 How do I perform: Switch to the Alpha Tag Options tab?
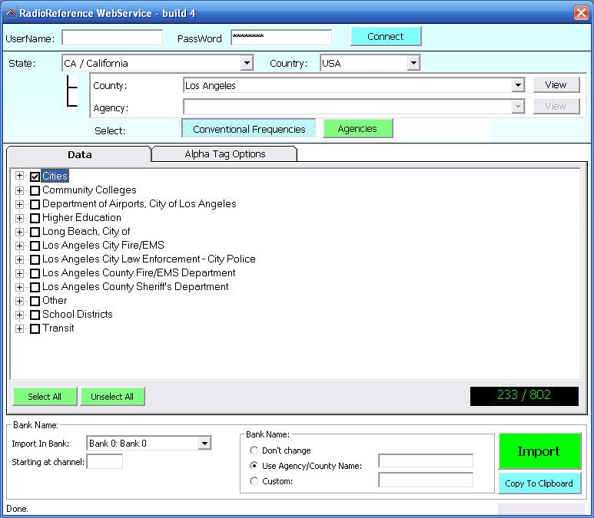[224, 154]
